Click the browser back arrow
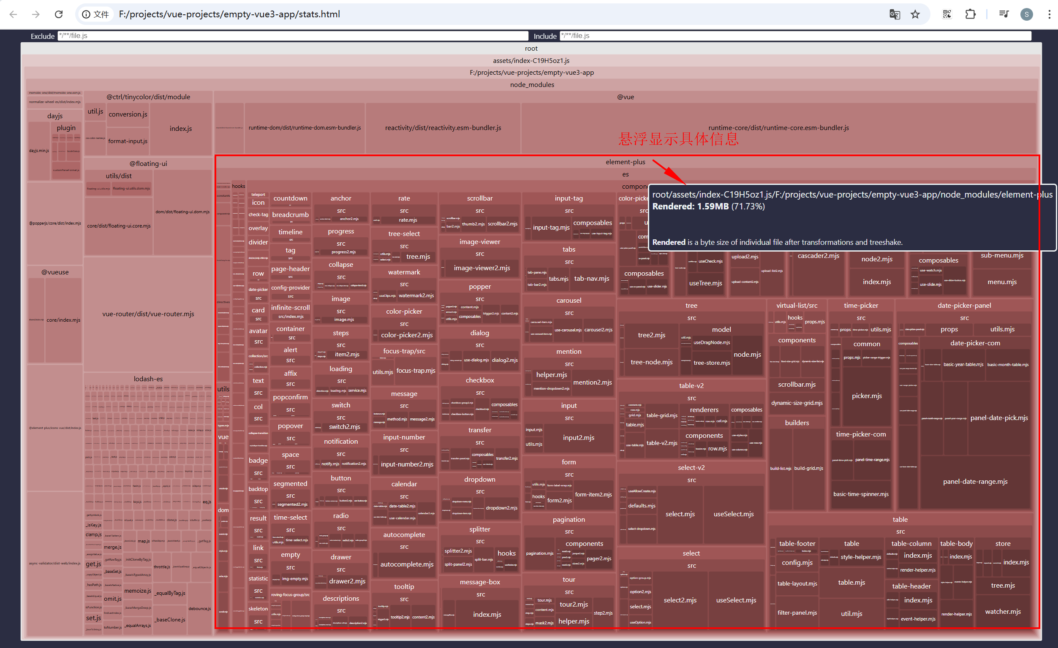The width and height of the screenshot is (1058, 648). (14, 14)
